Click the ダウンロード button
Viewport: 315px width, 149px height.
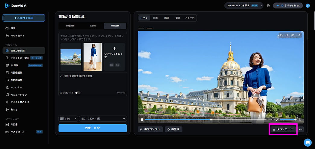coord(283,129)
